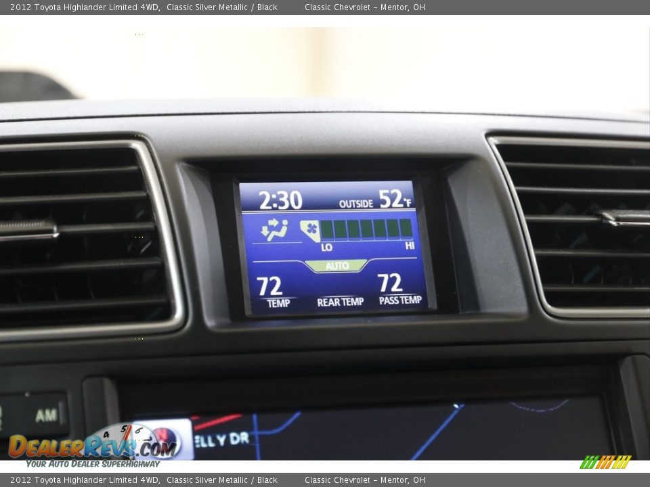This screenshot has height=487, width=650.
Task: Click the top vehicle title caption text
Action: click(144, 7)
